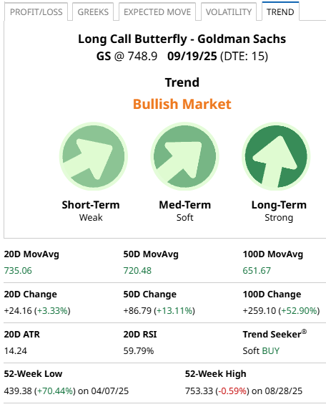Click the 20D MovAvg value 735.06
Image resolution: width=326 pixels, height=407 pixels.
click(18, 270)
